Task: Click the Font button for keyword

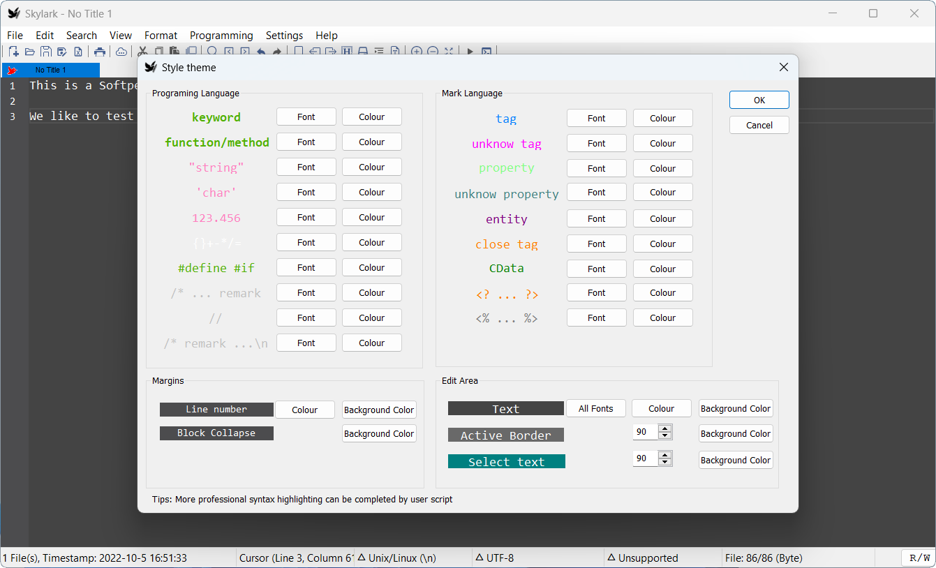Action: click(x=306, y=117)
